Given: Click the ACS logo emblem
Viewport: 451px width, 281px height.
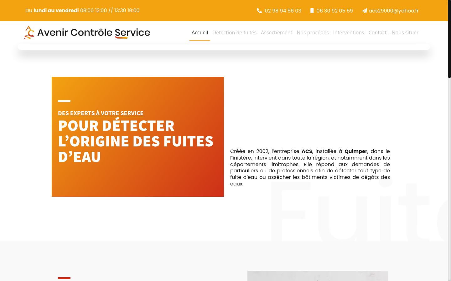Looking at the screenshot, I should pos(29,32).
